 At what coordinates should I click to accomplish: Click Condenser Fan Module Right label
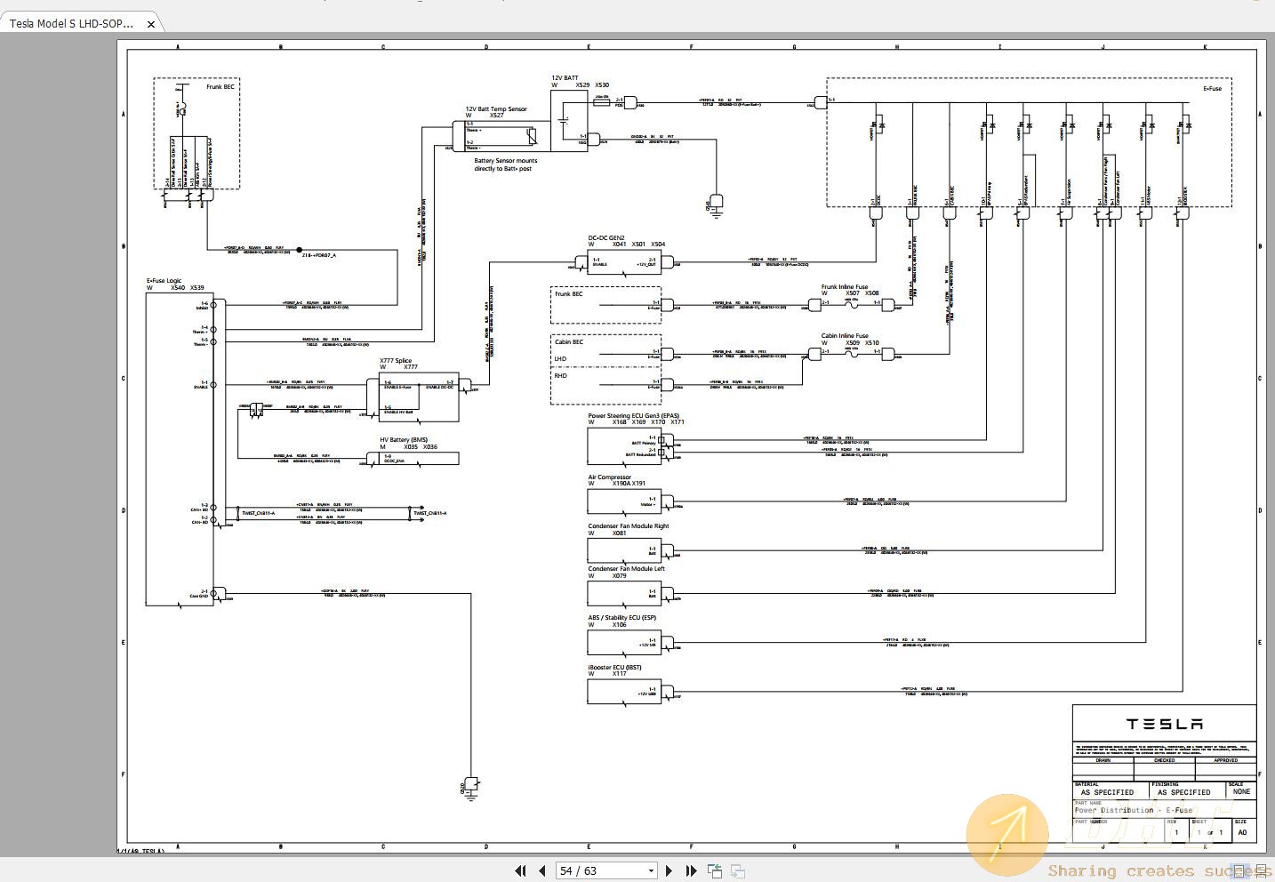[629, 526]
